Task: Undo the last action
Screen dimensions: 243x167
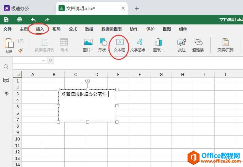Action: (33, 20)
